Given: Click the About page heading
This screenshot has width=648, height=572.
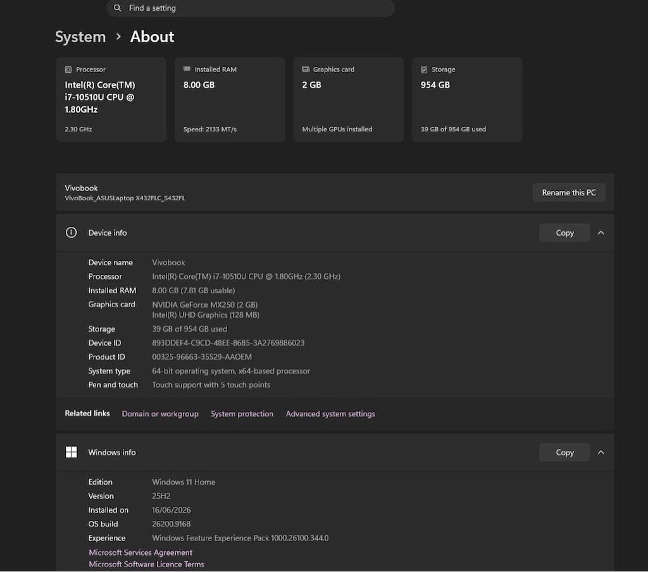Looking at the screenshot, I should pos(152,37).
